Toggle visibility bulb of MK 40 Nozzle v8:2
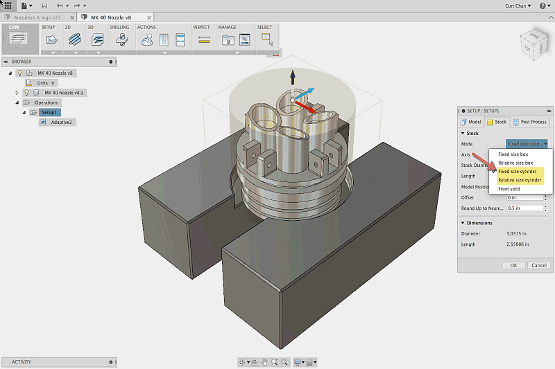Viewport: 555px width, 369px height. (x=26, y=93)
